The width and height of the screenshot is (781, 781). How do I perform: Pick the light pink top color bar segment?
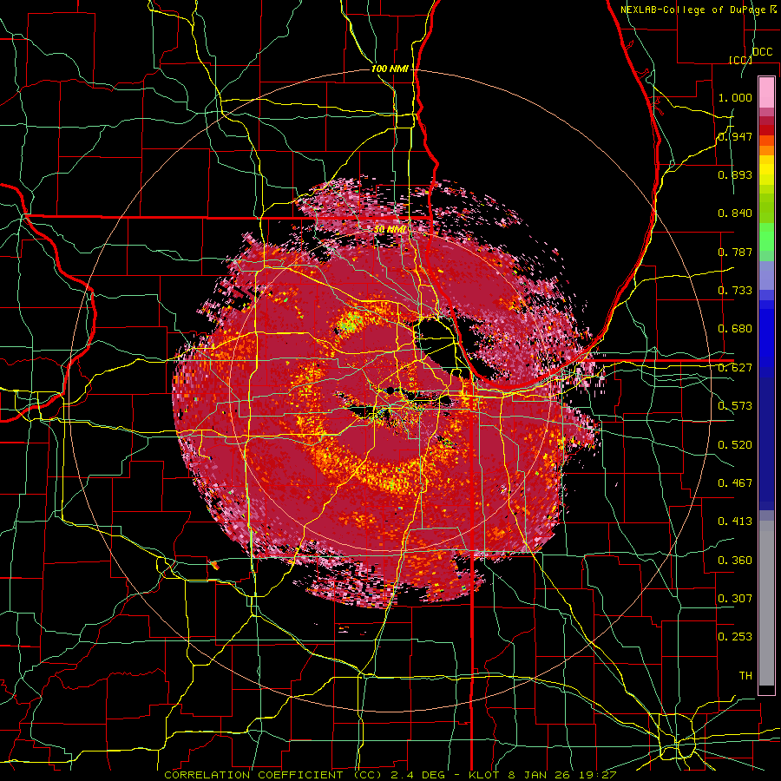tap(766, 92)
